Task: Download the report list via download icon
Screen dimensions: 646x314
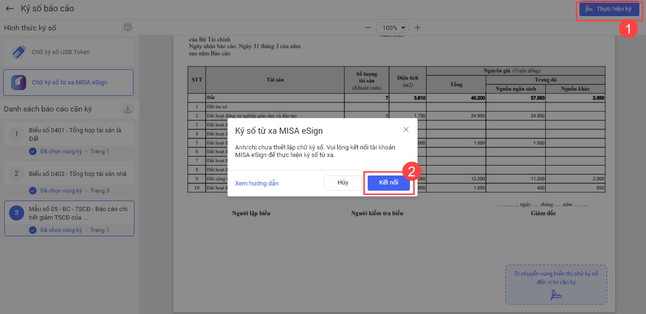Action: [x=127, y=109]
